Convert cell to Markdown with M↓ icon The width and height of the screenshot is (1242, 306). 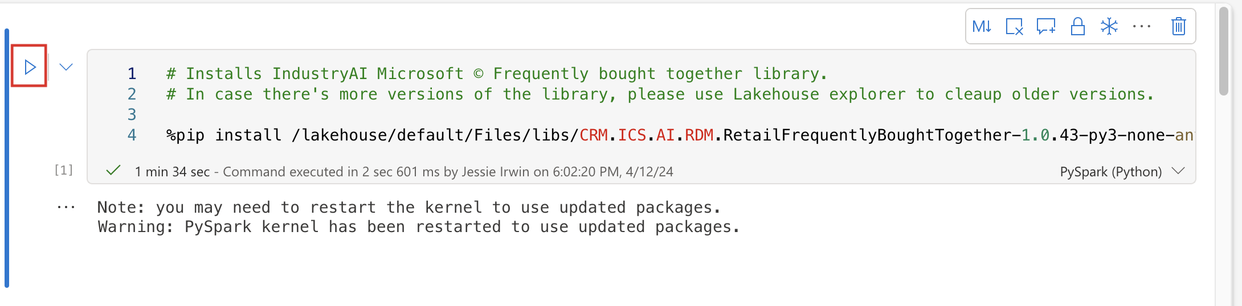click(982, 27)
